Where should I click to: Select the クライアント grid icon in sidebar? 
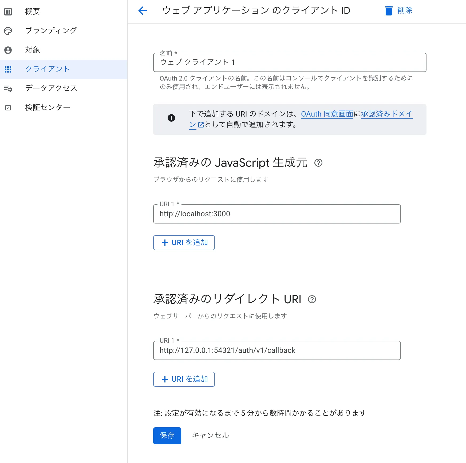[8, 69]
